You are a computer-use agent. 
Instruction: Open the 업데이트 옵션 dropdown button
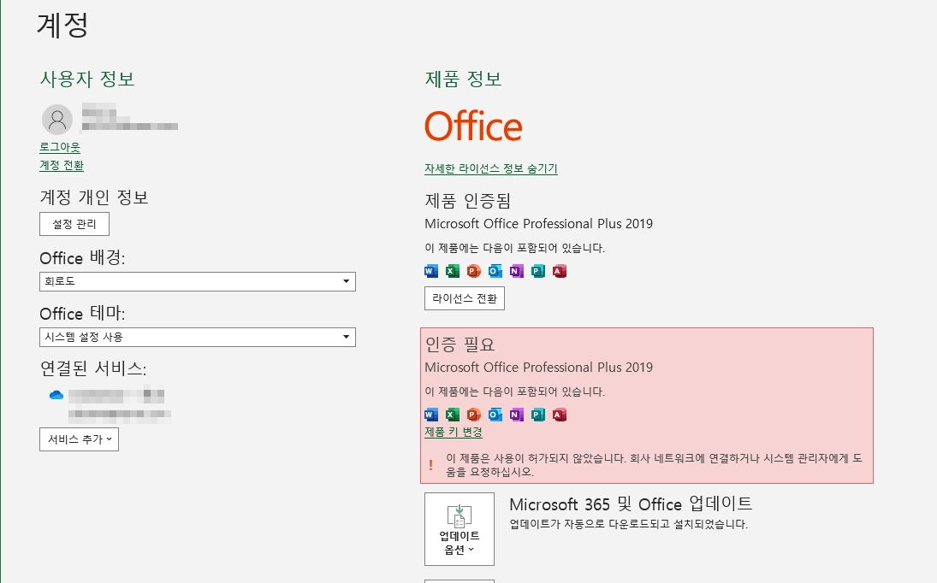[460, 528]
